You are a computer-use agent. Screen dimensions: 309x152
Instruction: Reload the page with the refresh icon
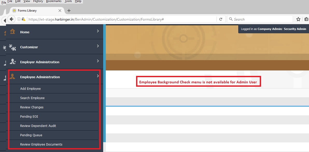point(221,19)
